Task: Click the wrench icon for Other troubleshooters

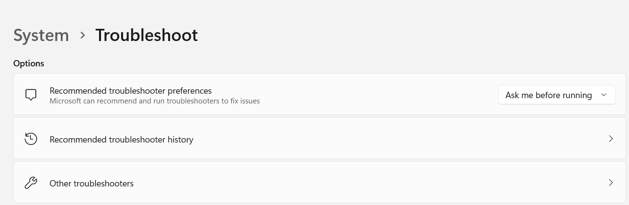Action: [31, 183]
